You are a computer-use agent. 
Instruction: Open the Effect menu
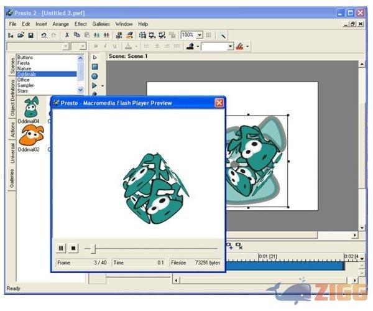pyautogui.click(x=80, y=24)
